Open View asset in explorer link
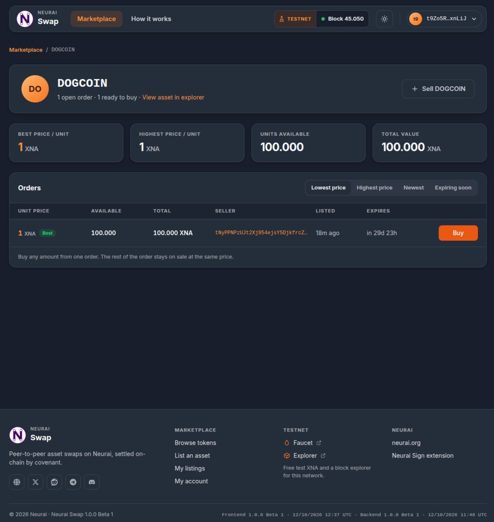This screenshot has height=522, width=494. tap(173, 97)
